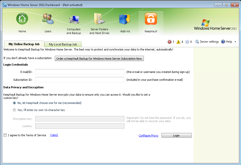This screenshot has height=165, width=241.
Task: Click the Server settings text link
Action: pos(209,42)
